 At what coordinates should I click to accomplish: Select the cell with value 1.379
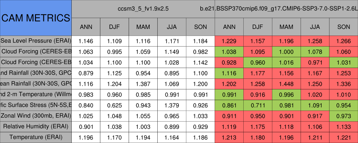(172, 105)
